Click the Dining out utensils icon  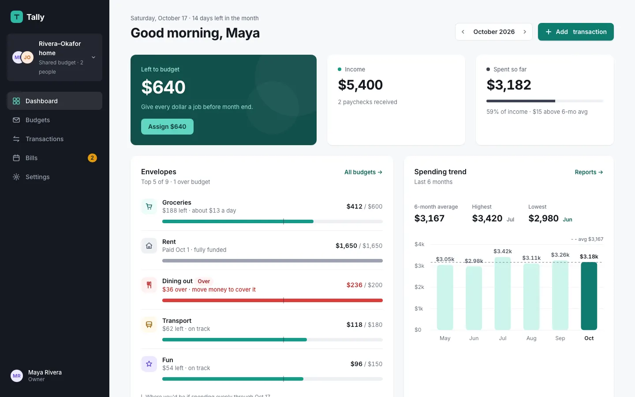(x=149, y=285)
